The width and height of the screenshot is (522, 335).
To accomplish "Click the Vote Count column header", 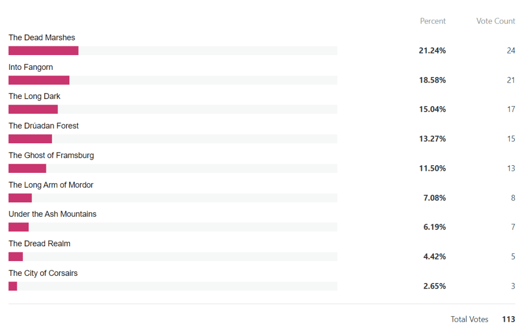I will [495, 21].
